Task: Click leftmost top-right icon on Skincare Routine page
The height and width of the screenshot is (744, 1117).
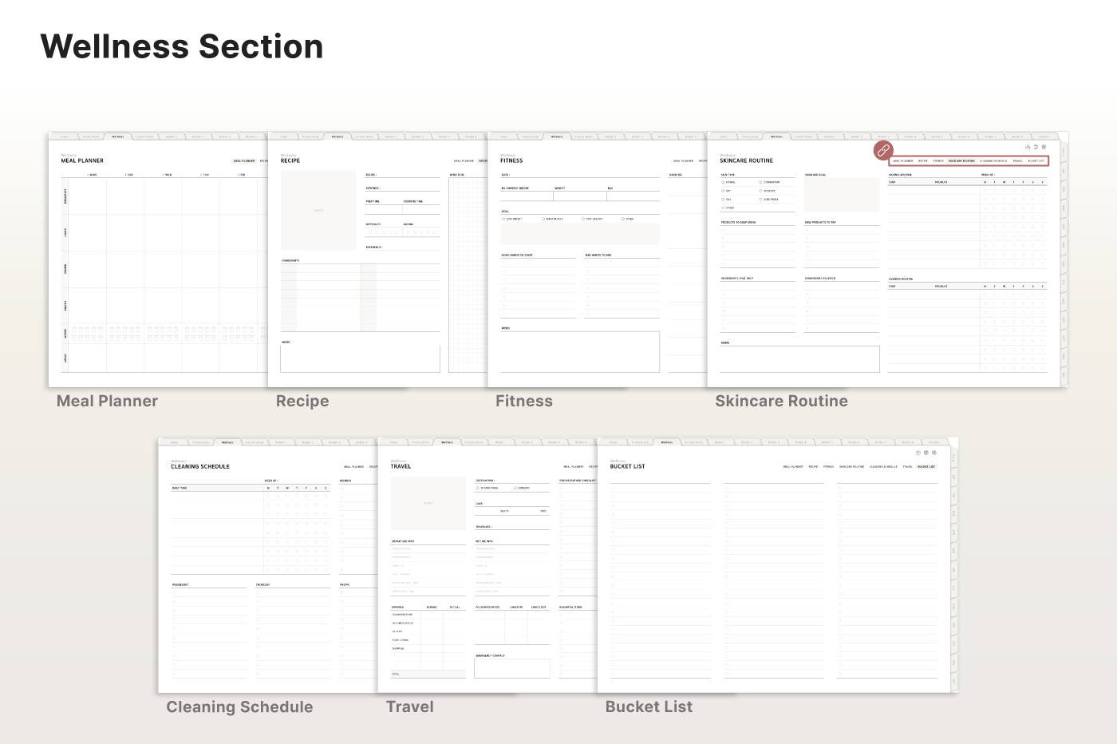Action: coord(1028,147)
